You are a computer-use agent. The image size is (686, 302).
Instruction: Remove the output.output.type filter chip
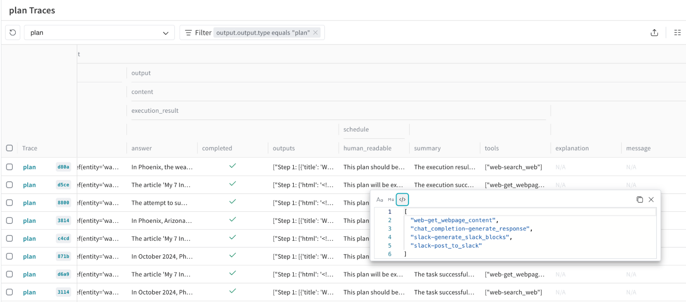pyautogui.click(x=315, y=33)
